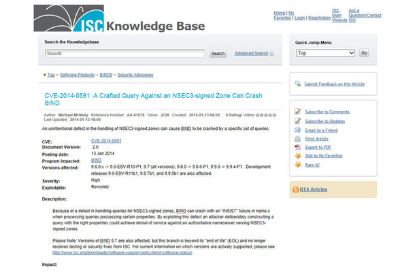
Task: Click the Go button
Action: [x=364, y=53]
